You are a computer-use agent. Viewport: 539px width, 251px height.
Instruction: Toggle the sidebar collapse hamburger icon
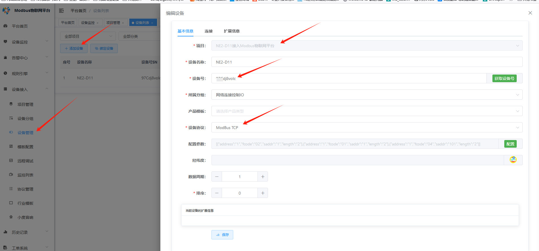click(61, 11)
